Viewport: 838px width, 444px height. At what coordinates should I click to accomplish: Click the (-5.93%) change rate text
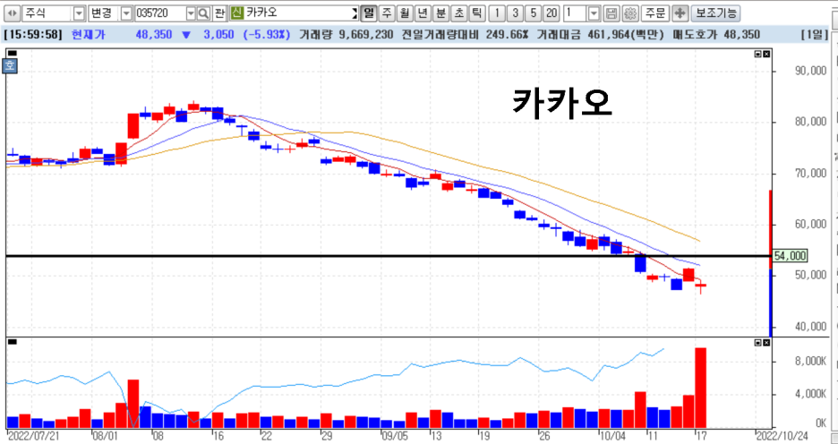[266, 35]
